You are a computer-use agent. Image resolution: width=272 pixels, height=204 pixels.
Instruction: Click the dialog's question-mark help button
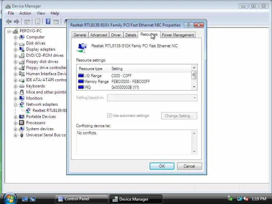[x=189, y=25]
